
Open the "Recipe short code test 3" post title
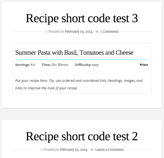click(82, 18)
